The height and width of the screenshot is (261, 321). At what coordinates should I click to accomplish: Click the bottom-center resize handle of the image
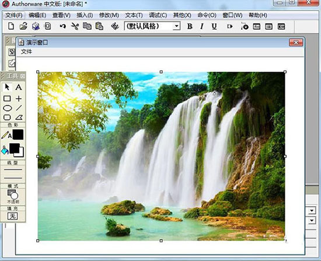[161, 241]
